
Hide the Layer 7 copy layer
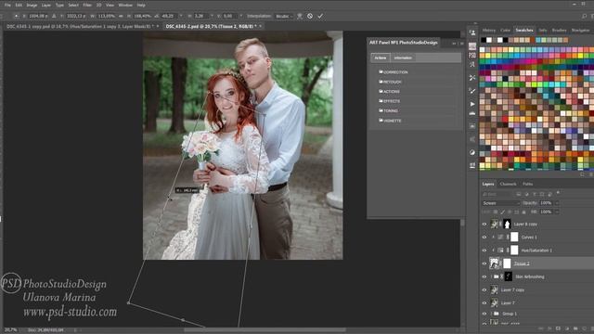tap(484, 289)
